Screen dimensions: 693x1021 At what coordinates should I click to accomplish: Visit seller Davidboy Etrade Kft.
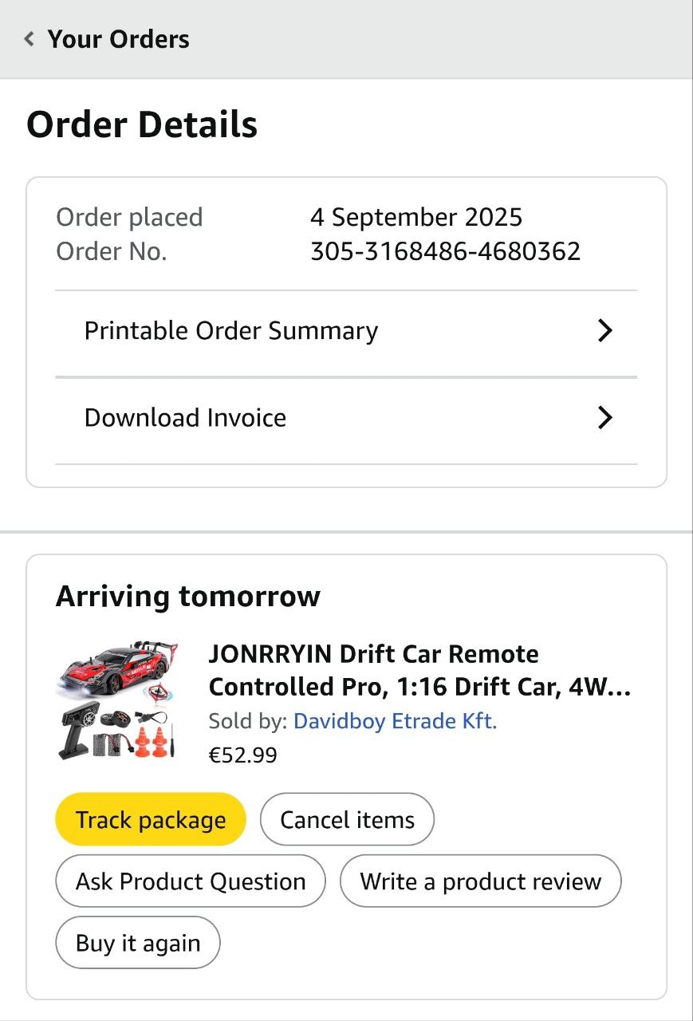click(395, 721)
